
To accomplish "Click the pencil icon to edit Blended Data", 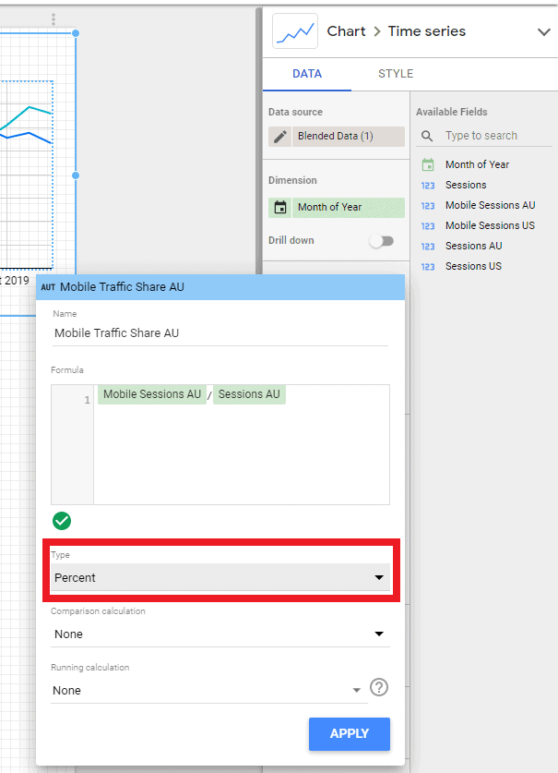I will click(x=280, y=137).
